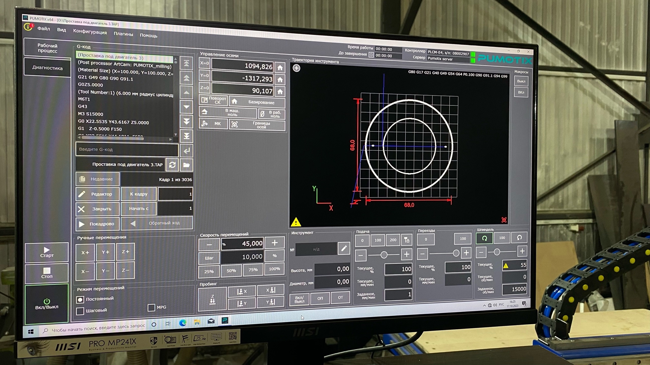Viewport: 650px width, 365px height.
Task: Increase feed override with plus
Action: tap(407, 254)
